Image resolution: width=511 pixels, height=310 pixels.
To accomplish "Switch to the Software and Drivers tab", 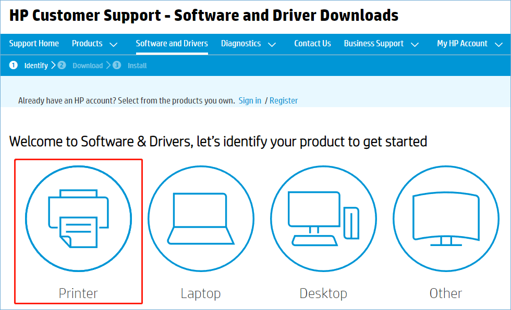I will pos(172,44).
